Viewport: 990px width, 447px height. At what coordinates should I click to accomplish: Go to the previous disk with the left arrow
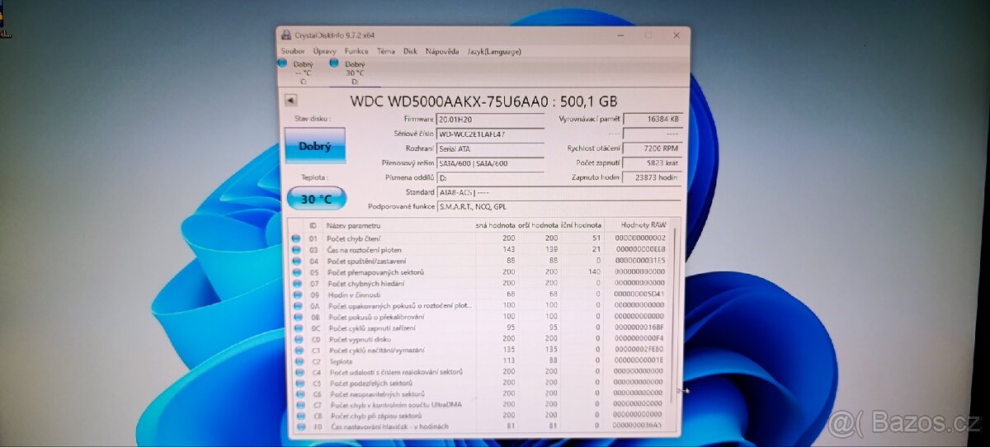tap(290, 100)
